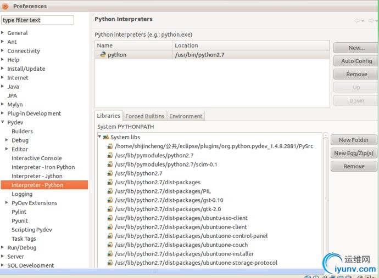
Task: Collapse the System libs tree
Action: point(99,137)
